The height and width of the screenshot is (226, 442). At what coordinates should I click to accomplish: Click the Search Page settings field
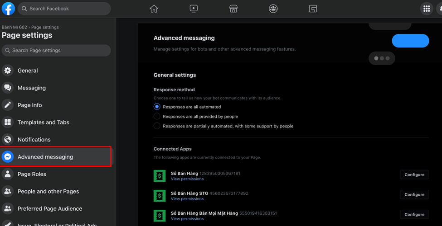coord(56,50)
